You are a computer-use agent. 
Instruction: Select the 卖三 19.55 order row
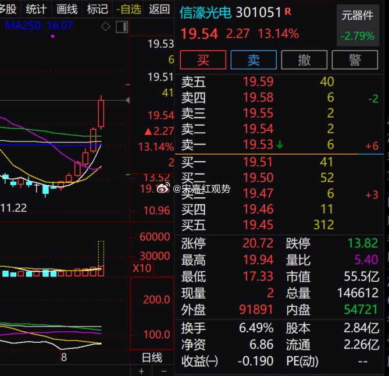[x=279, y=113]
